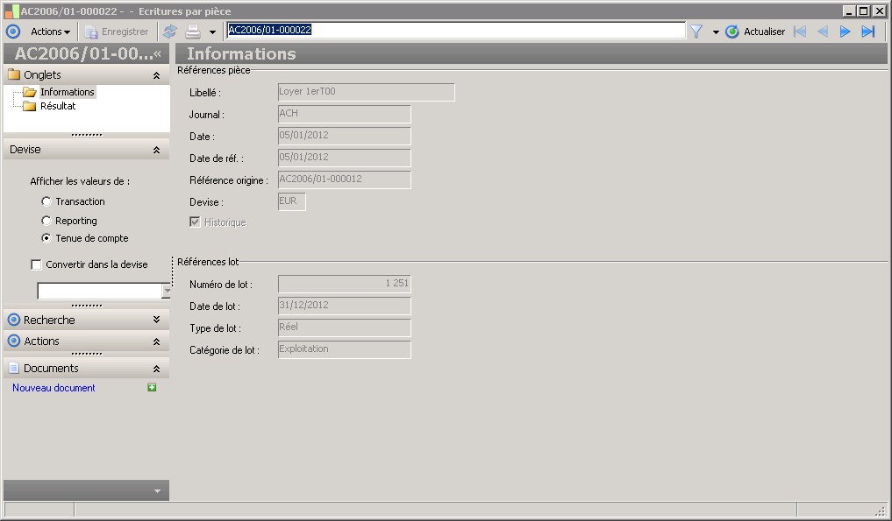This screenshot has height=521, width=892.
Task: Click the reference search field AC2006/01-000022
Action: pyautogui.click(x=456, y=30)
